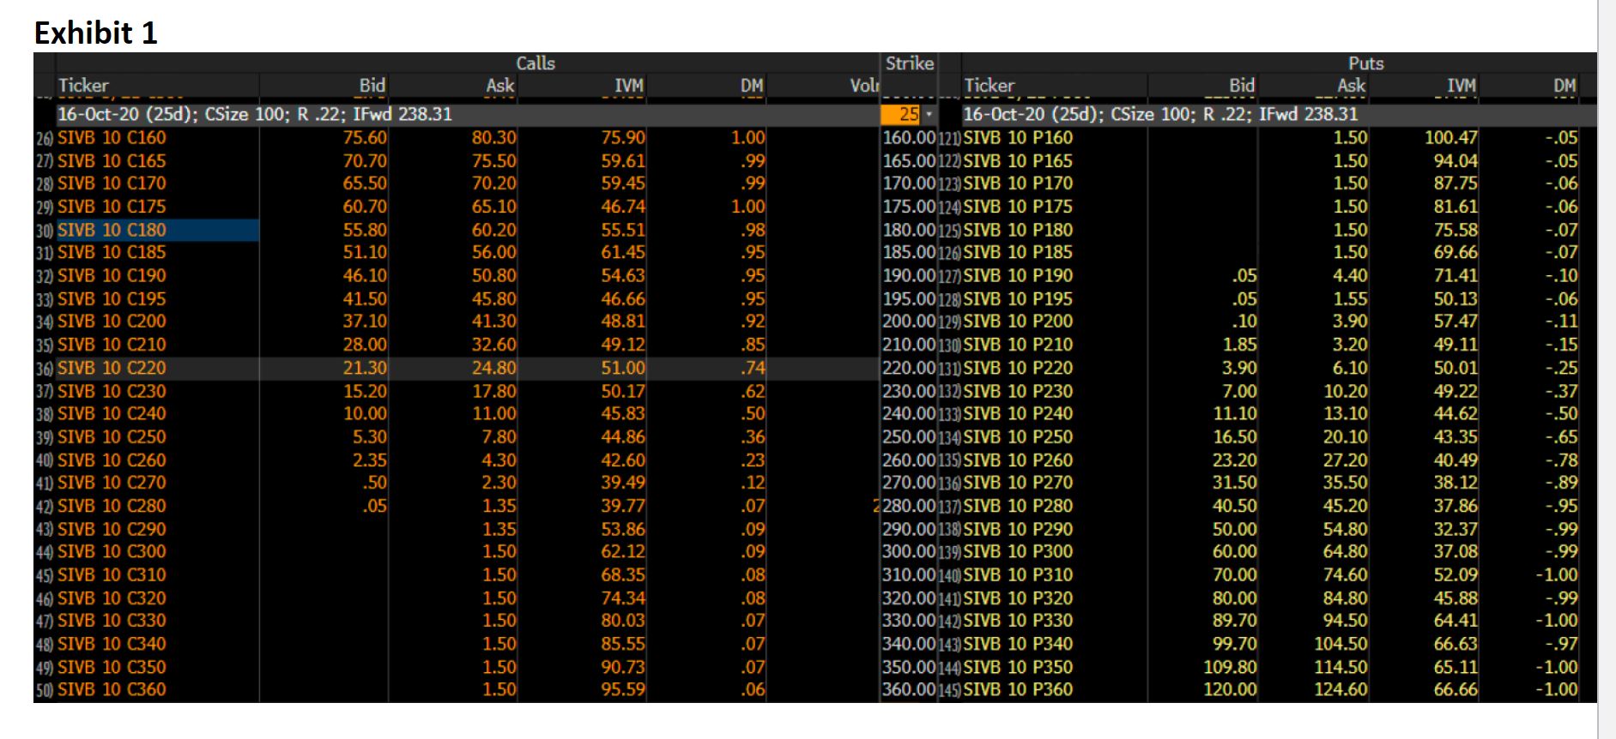The height and width of the screenshot is (739, 1616).
Task: Click the Puts Bid column header
Action: 1242,85
